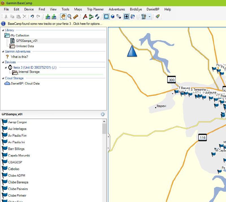Click the Cut scissors icon
The height and width of the screenshot is (202, 226).
click(6, 17)
